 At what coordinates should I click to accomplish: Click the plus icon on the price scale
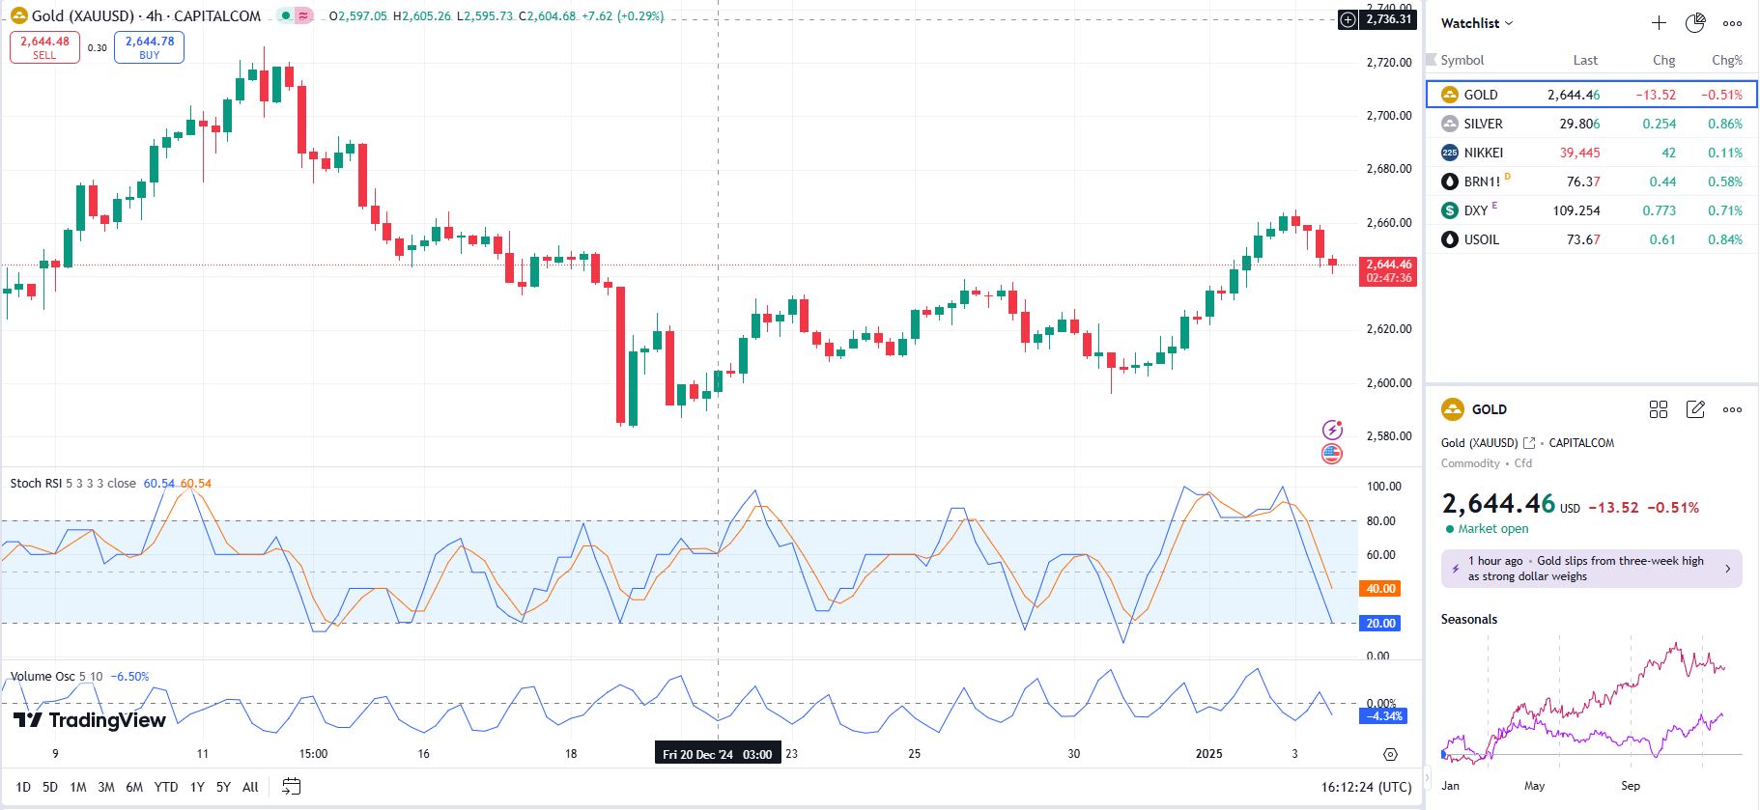coord(1348,19)
